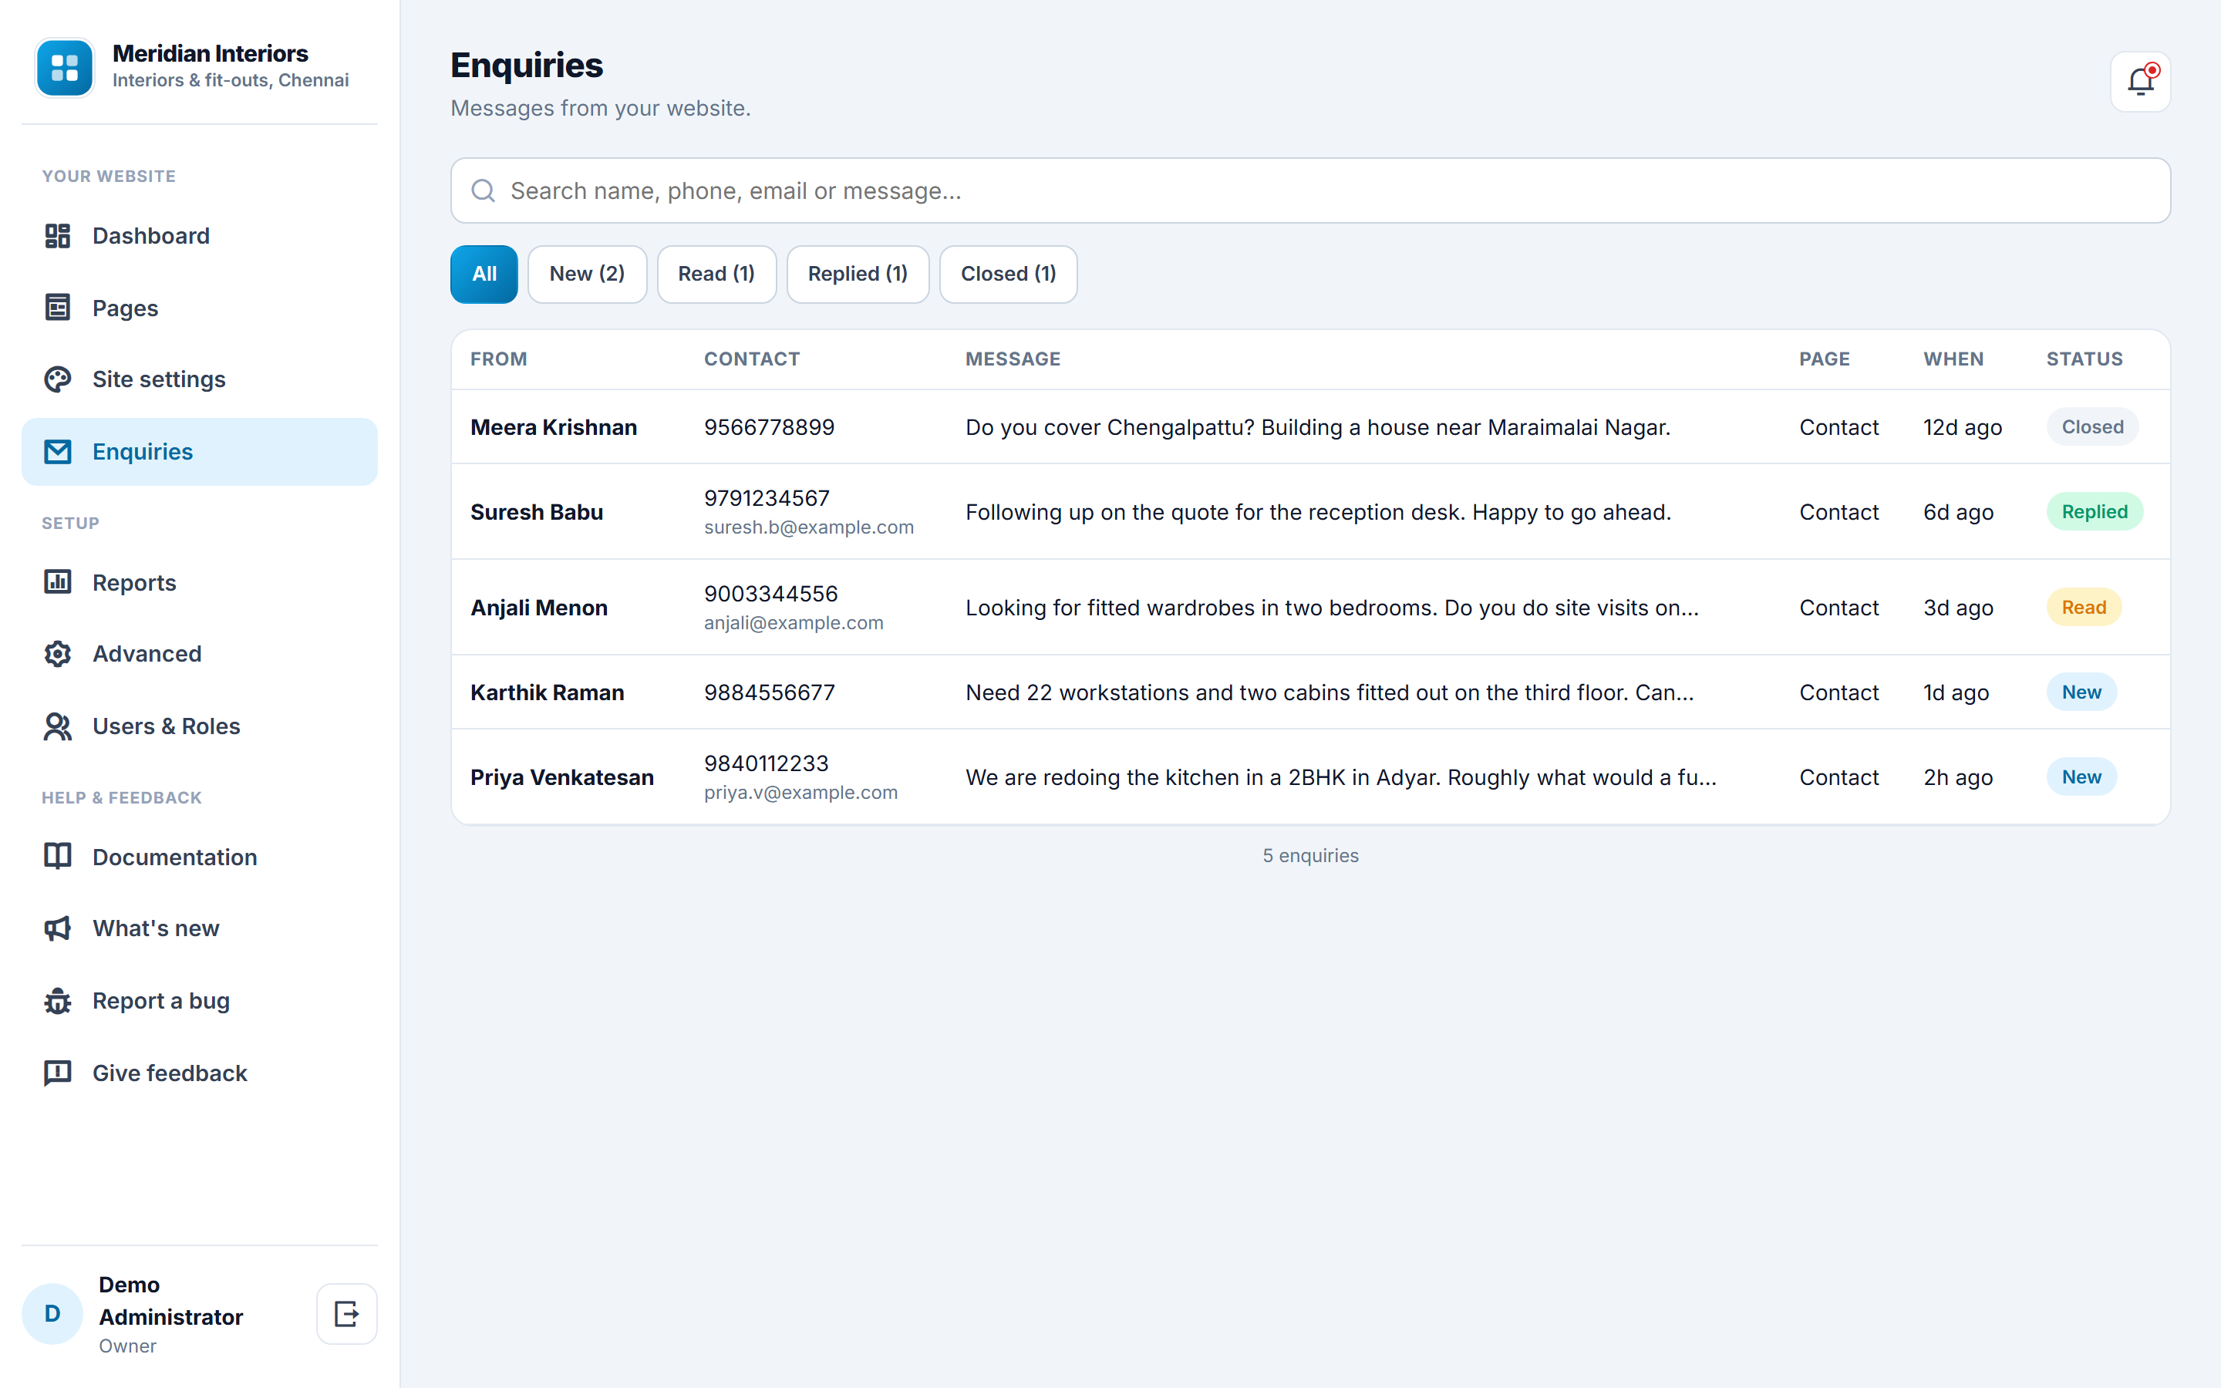
Task: Click the Give feedback speech icon
Action: pyautogui.click(x=58, y=1073)
